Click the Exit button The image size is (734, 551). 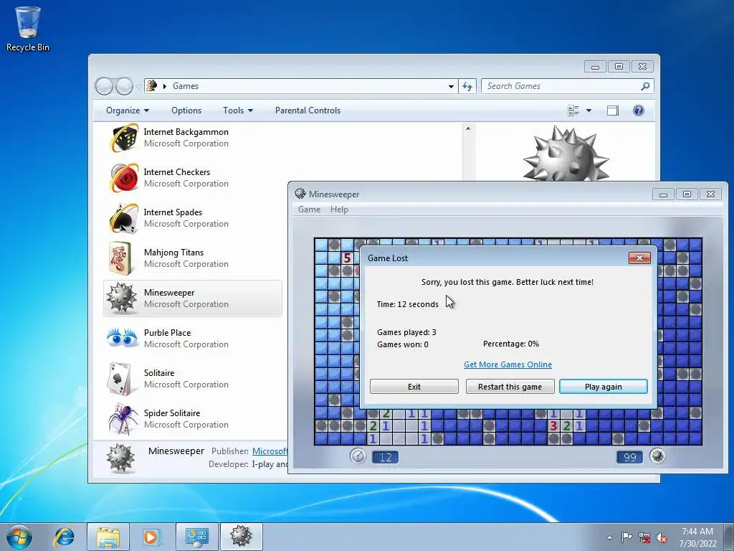pos(414,387)
